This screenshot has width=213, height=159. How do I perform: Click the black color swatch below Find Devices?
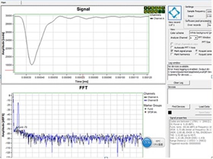(x=170, y=112)
